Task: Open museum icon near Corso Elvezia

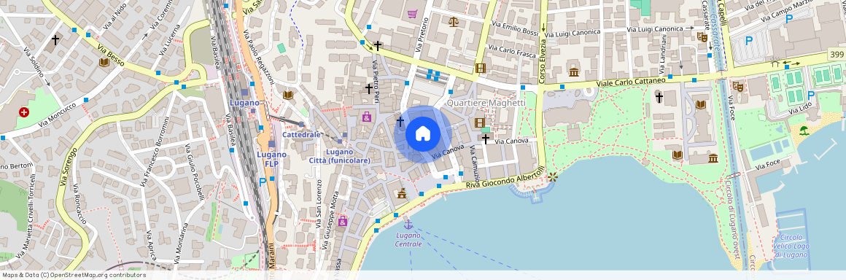Action: coord(573,71)
